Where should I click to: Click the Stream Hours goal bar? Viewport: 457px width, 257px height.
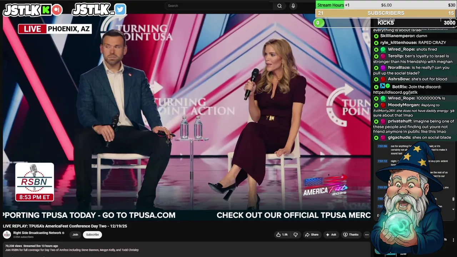click(x=386, y=5)
